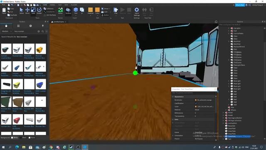
Task: Open the Color tool dropdown arrow
Action: click(97, 15)
